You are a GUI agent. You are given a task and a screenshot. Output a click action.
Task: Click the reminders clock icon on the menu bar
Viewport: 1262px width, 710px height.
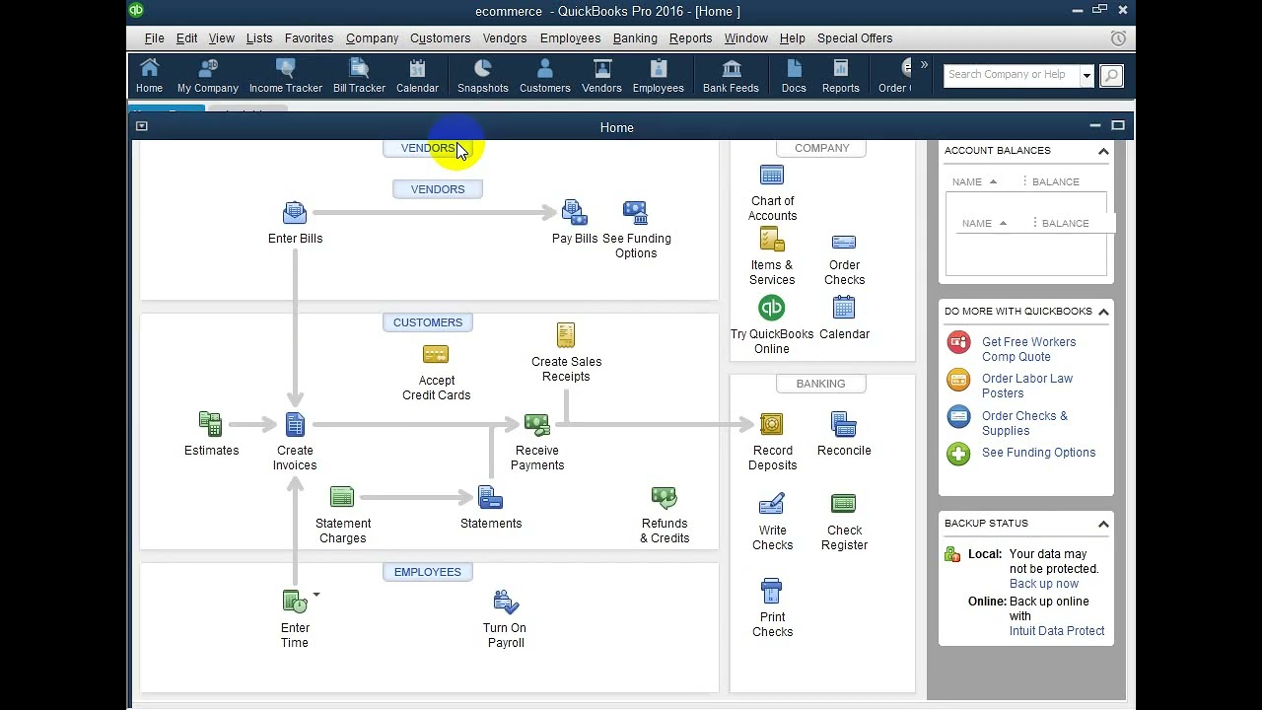(x=1118, y=38)
